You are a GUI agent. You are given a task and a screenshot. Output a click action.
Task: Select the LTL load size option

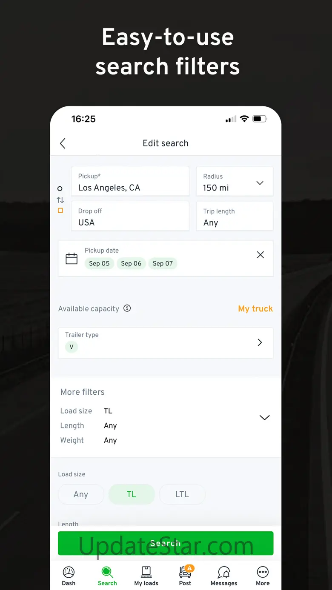(x=182, y=494)
